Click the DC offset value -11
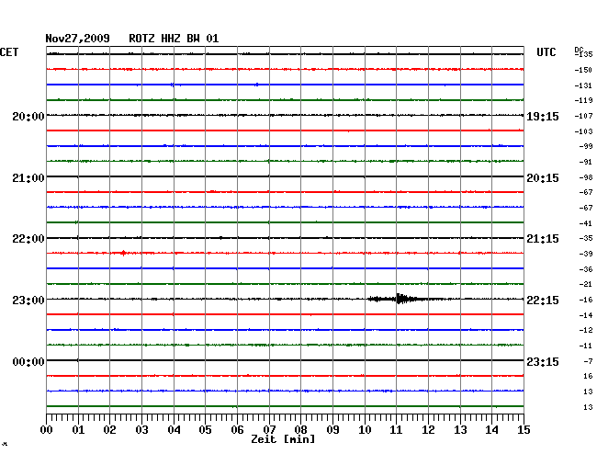This screenshot has height=454, width=597. click(x=586, y=346)
